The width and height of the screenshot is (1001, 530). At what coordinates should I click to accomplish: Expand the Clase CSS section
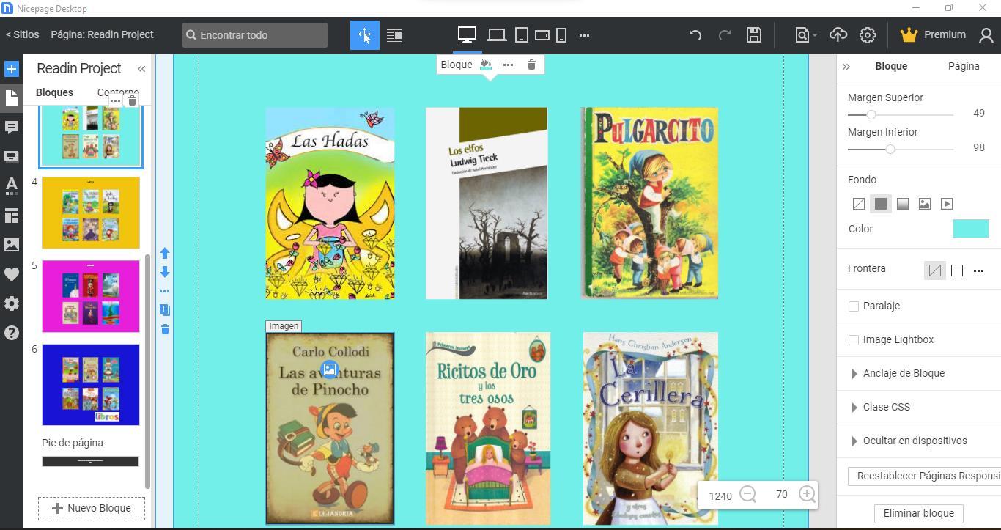pos(879,407)
